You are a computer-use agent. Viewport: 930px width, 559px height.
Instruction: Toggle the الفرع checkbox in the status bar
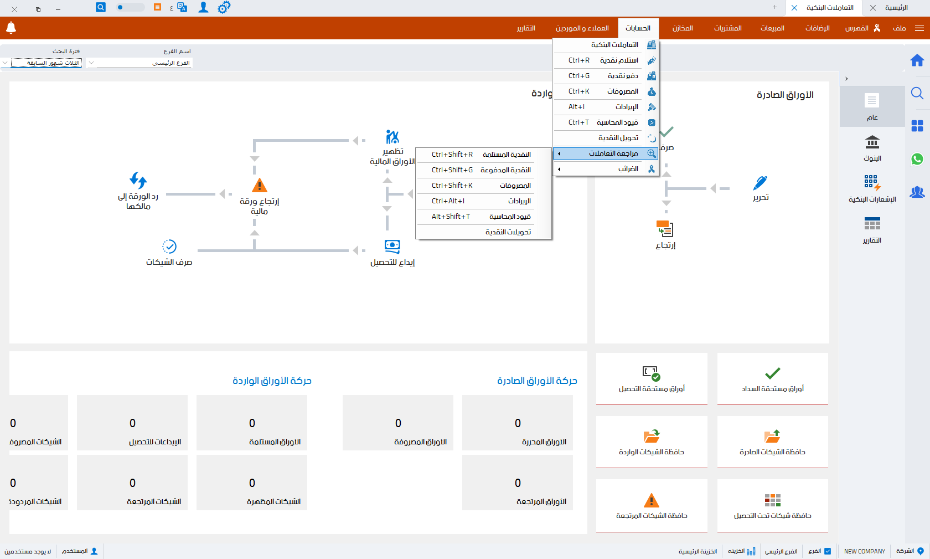point(828,551)
